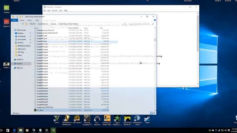The height and width of the screenshot is (133, 237).
Task: Switch Explorer to large icons view
Action: pyautogui.click(x=154, y=113)
